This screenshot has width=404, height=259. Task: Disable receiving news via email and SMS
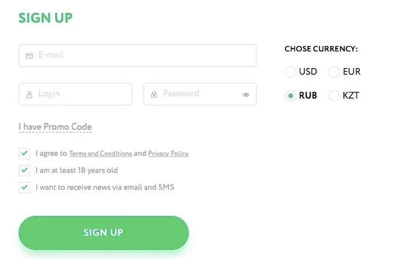click(x=24, y=187)
